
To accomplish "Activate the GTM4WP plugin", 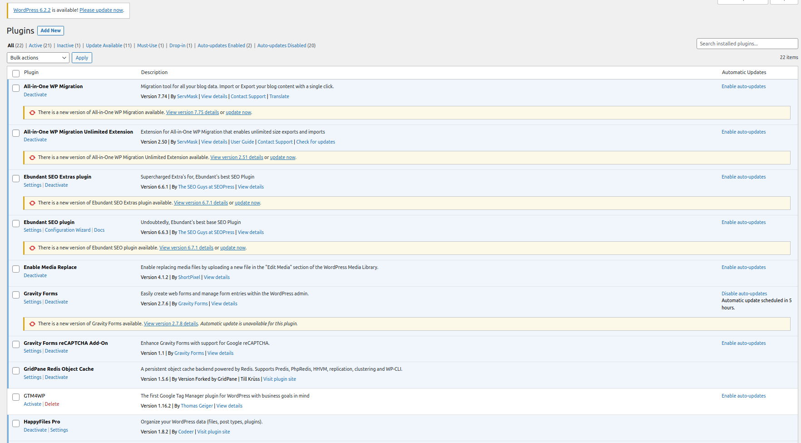I will tap(32, 404).
